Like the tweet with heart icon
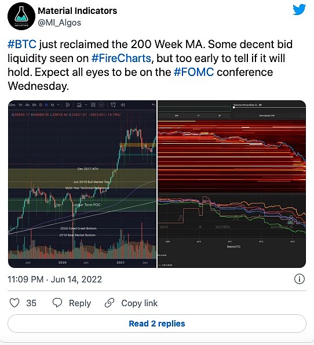The image size is (314, 345). click(14, 303)
